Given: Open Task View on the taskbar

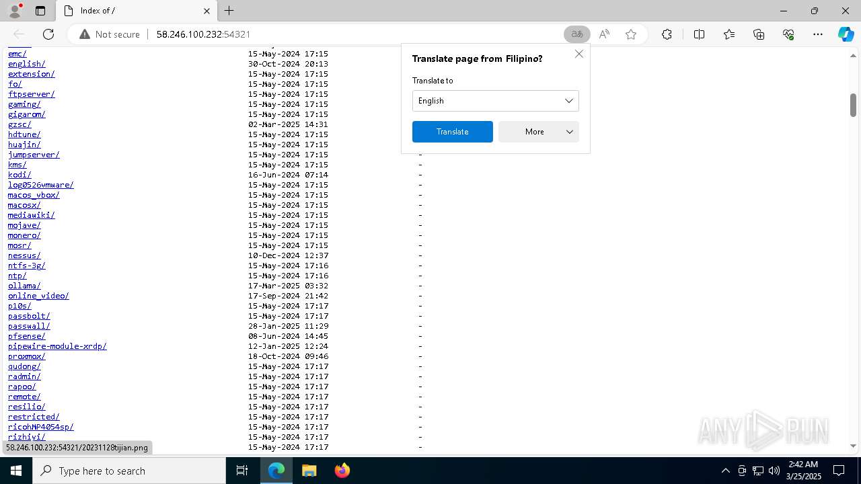Looking at the screenshot, I should pyautogui.click(x=242, y=471).
